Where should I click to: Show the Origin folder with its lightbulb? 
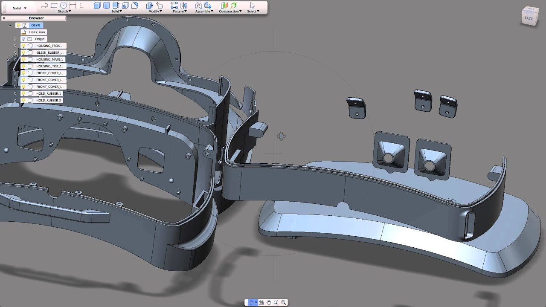pyautogui.click(x=24, y=39)
